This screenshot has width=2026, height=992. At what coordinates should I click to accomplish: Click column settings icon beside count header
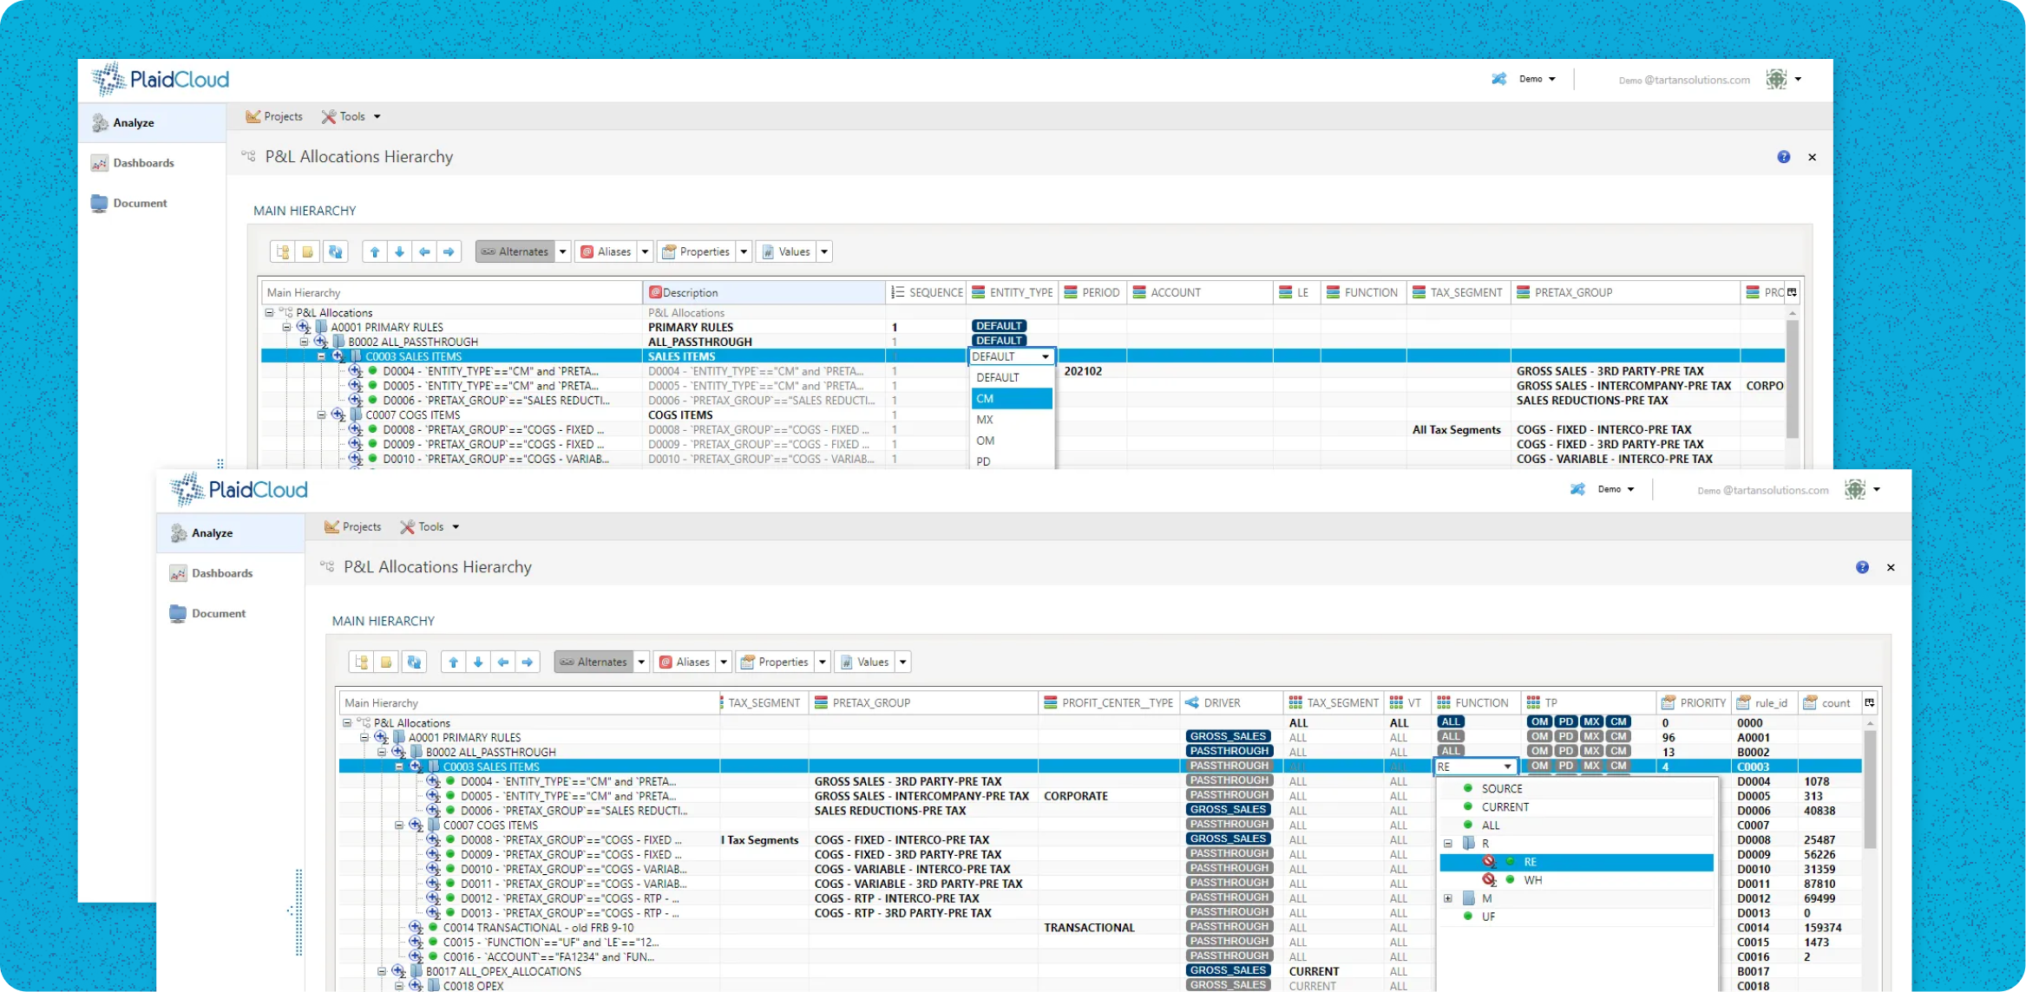(1869, 702)
